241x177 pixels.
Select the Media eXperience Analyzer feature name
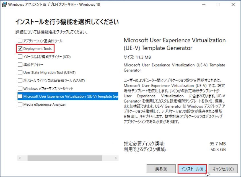click(44, 104)
